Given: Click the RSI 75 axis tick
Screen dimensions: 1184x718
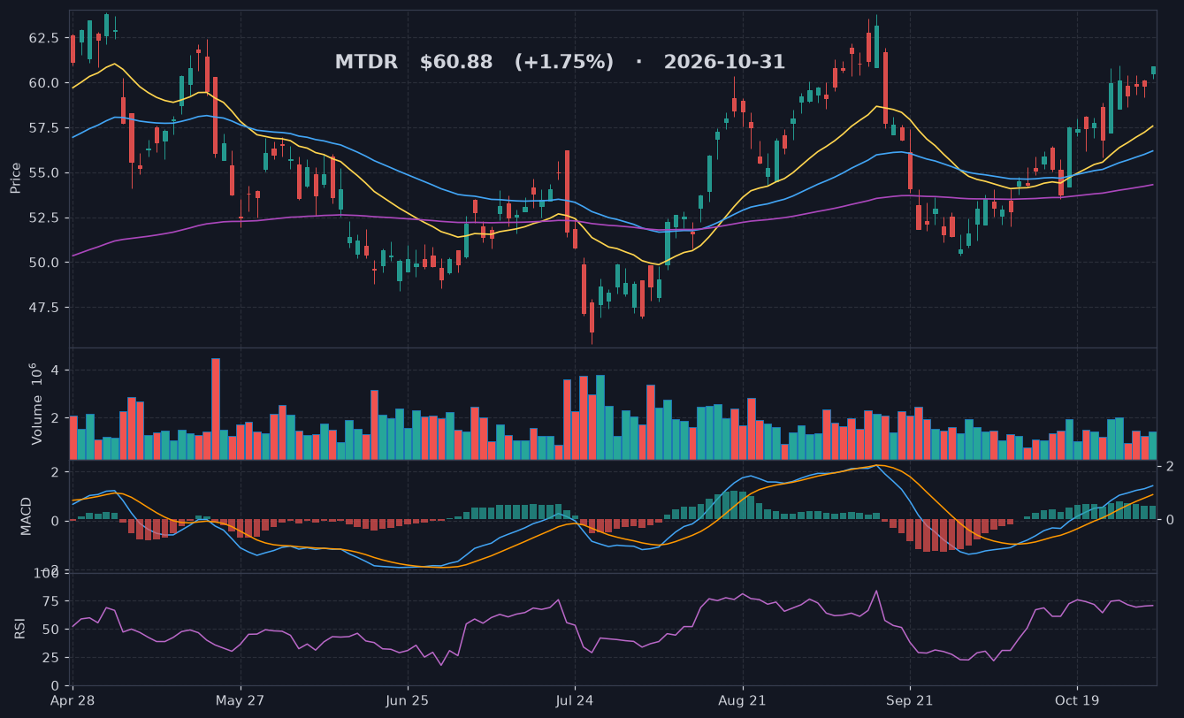Looking at the screenshot, I should pos(51,601).
